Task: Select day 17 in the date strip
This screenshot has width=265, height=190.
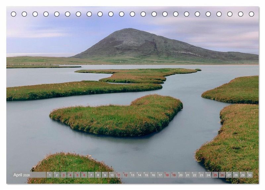Action: [160, 175]
